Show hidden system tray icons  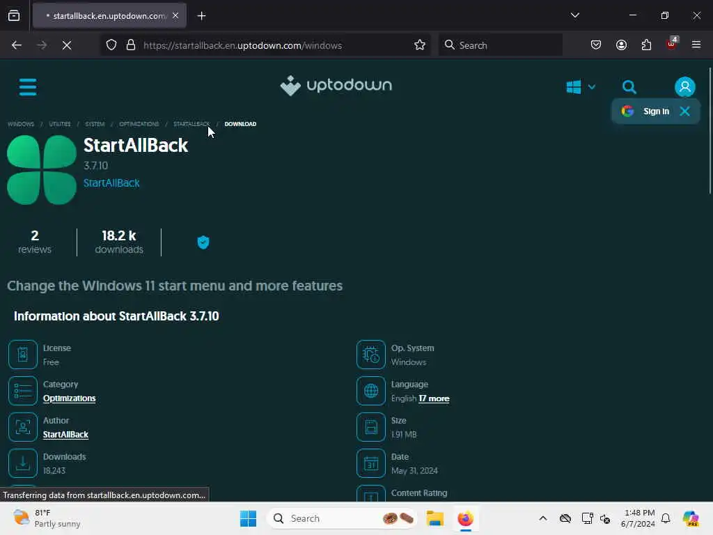543,518
